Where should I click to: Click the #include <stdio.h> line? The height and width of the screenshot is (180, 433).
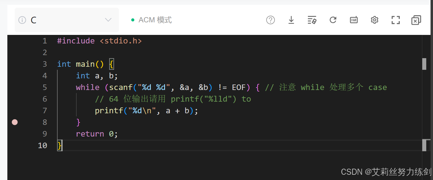pos(100,41)
